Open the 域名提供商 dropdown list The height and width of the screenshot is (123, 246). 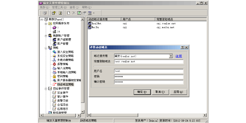click(x=171, y=56)
